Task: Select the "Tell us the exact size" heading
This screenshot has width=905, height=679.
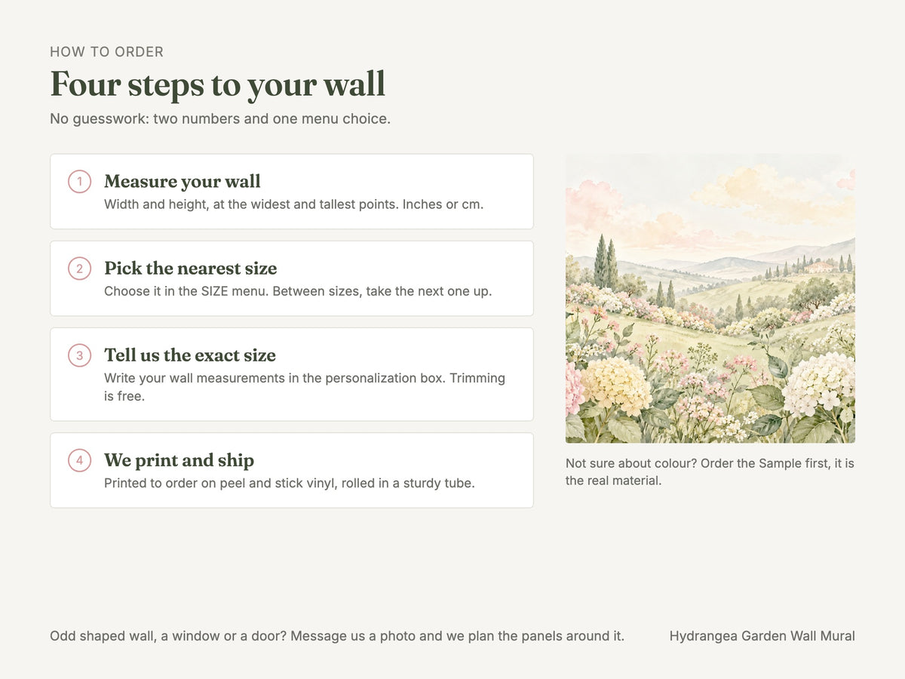Action: (x=190, y=355)
